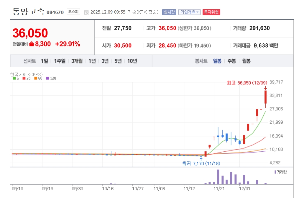
Task: Click the 동양고속 stock name heading
Action: pos(29,12)
